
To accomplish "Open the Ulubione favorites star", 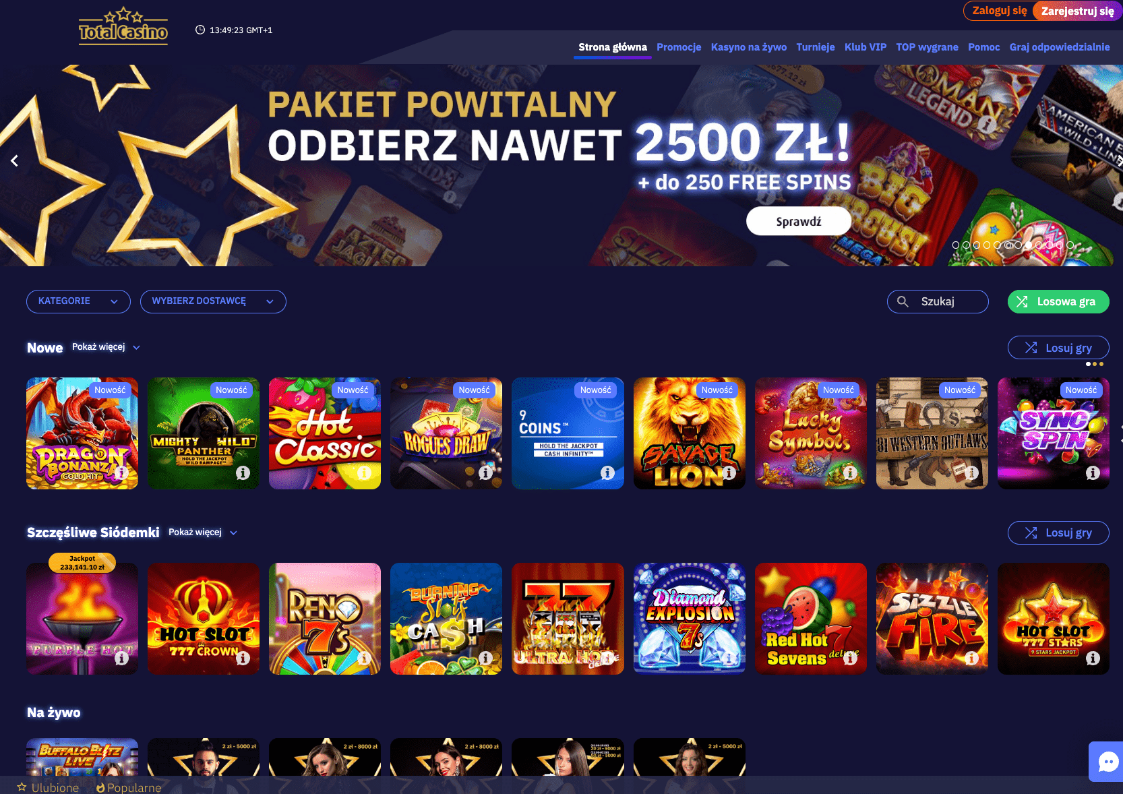I will [22, 787].
